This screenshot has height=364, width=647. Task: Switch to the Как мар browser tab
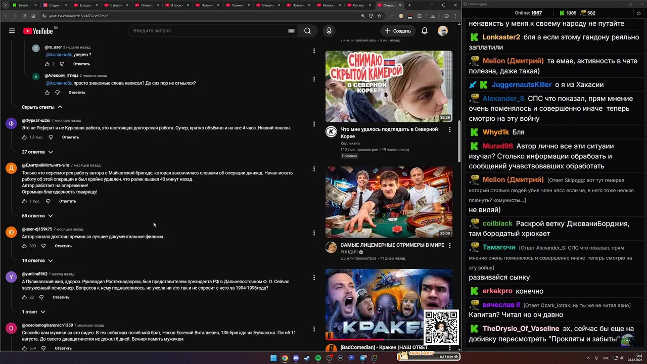[359, 5]
